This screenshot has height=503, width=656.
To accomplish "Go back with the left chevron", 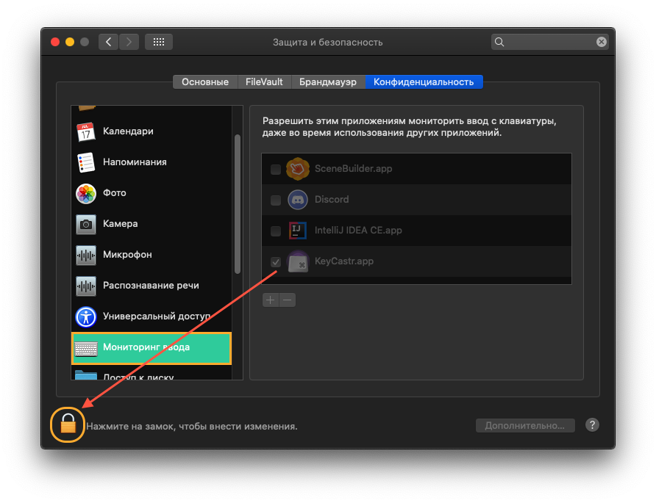I will [x=108, y=42].
